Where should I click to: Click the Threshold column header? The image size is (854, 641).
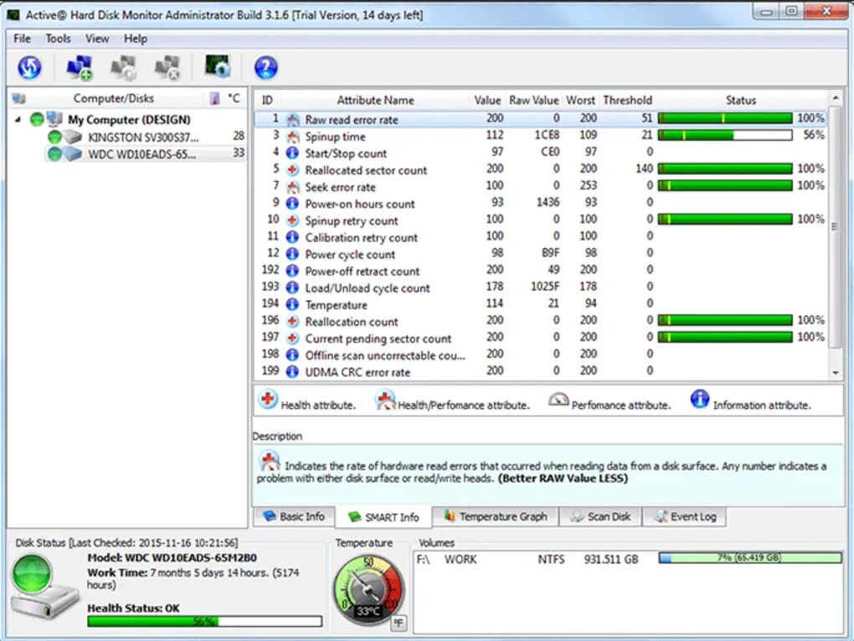click(627, 101)
